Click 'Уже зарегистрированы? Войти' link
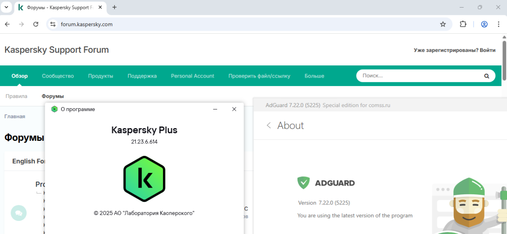Image resolution: width=507 pixels, height=234 pixels. coord(455,50)
